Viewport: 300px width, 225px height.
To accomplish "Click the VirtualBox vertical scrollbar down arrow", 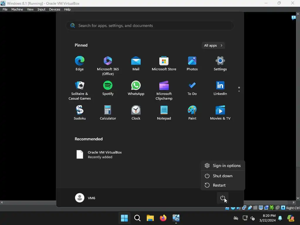I will click(x=298, y=198).
